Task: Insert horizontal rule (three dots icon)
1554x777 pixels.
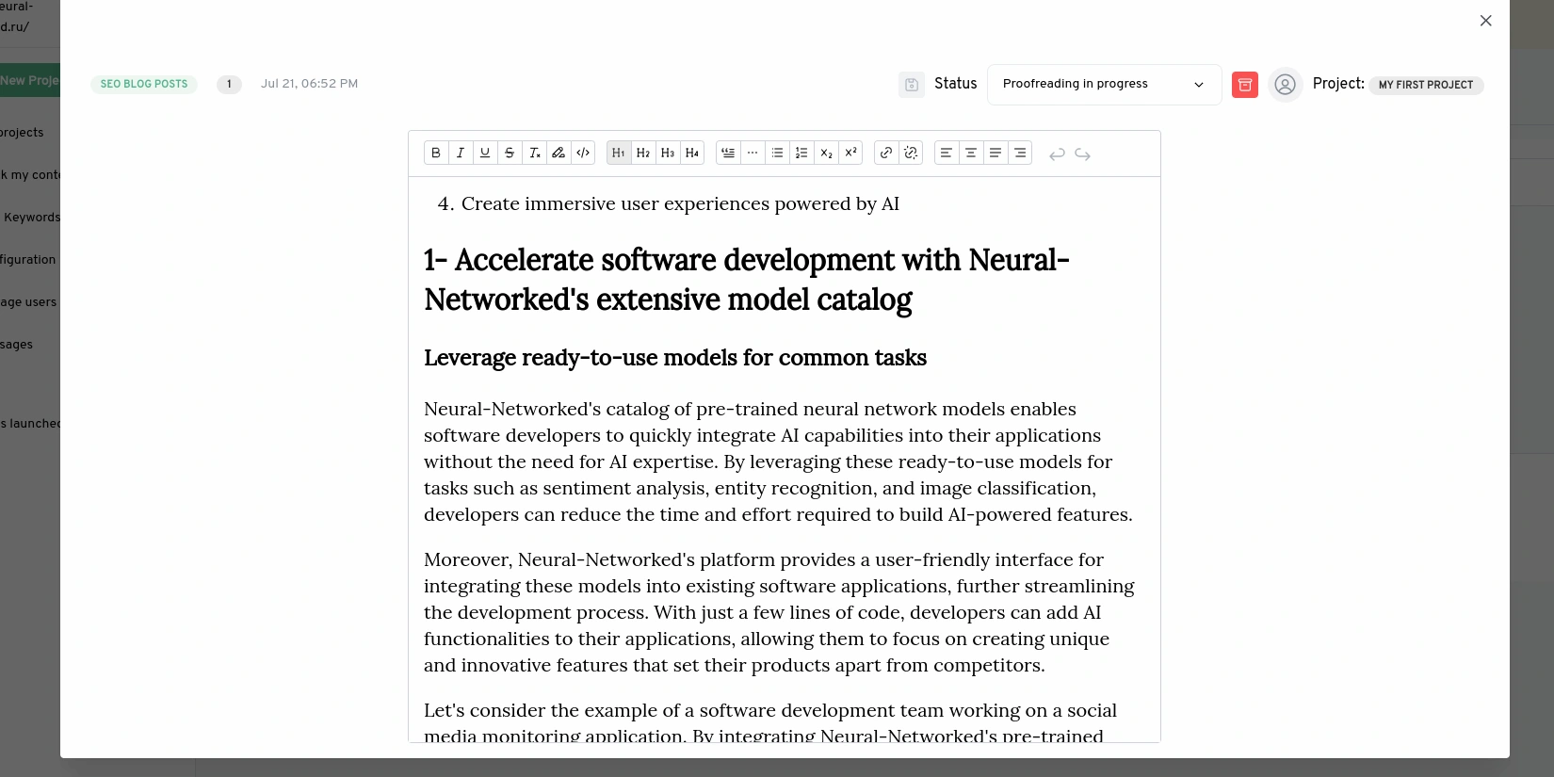Action: coord(753,153)
